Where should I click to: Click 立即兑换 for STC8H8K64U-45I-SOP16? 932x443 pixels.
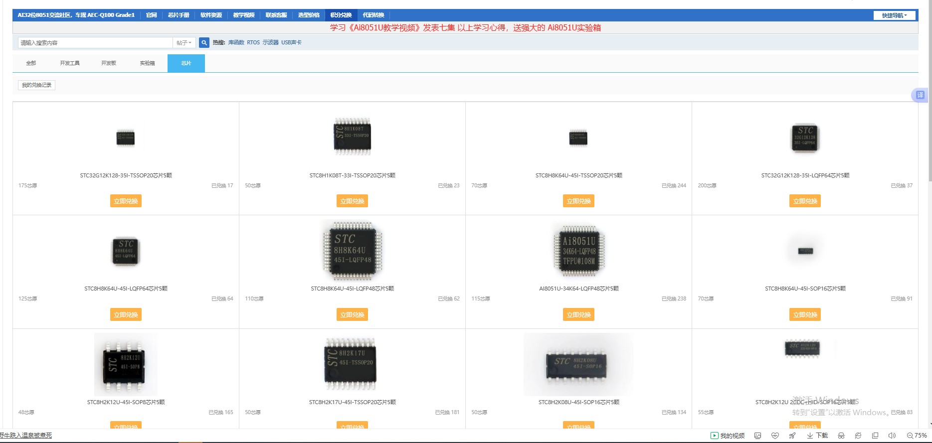[x=805, y=315]
